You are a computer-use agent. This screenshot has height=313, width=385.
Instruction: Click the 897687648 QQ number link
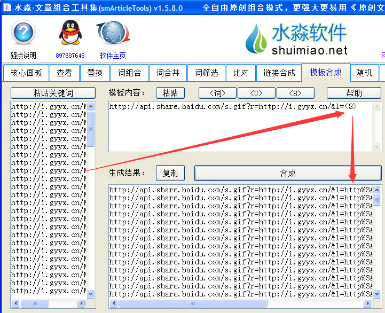(x=70, y=56)
